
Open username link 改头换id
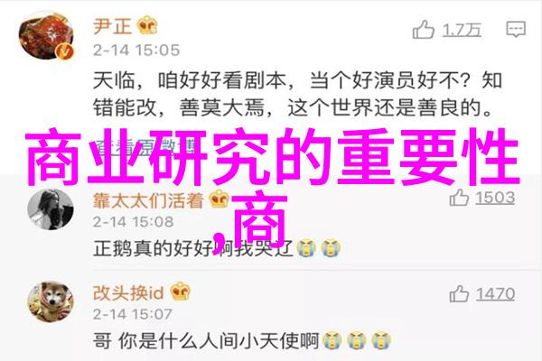128,293
